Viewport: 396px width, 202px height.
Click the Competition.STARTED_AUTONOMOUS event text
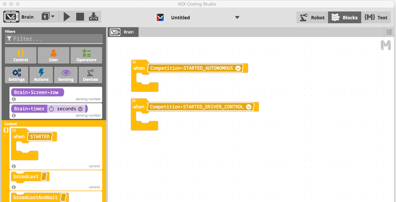coord(191,68)
